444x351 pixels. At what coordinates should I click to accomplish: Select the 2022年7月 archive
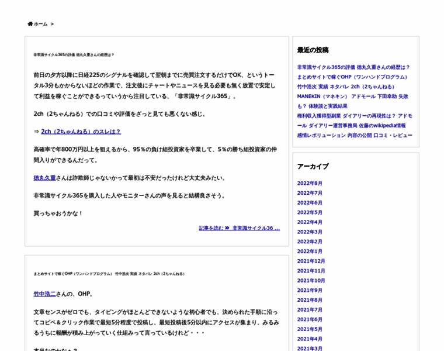pos(310,193)
